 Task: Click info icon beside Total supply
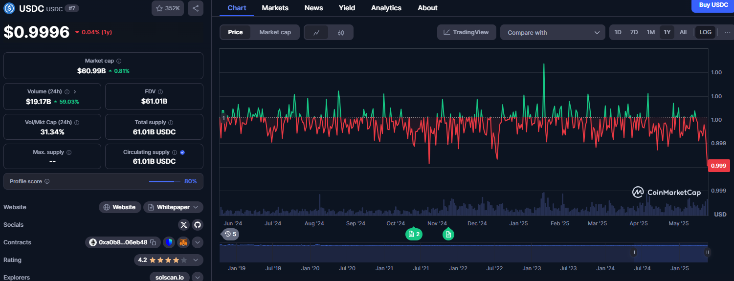click(x=171, y=123)
